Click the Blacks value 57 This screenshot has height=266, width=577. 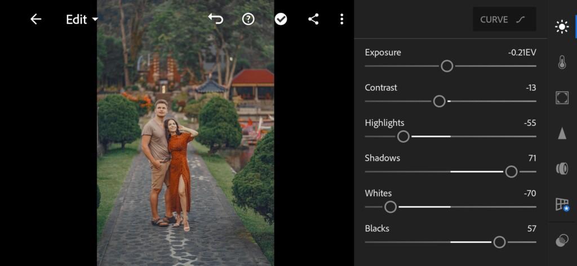click(x=532, y=228)
